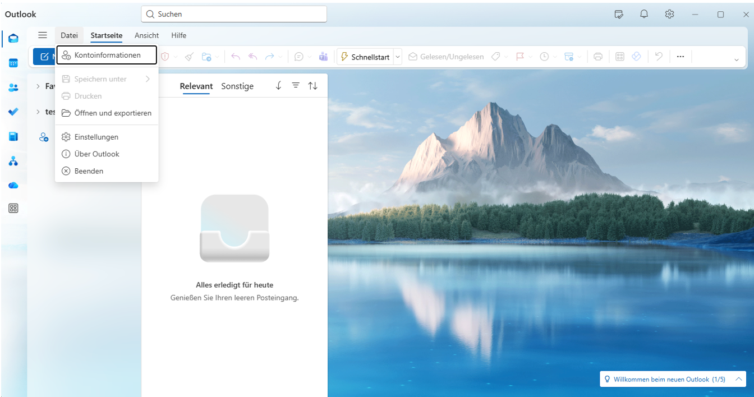Click the Schnellstart button
754x397 pixels.
click(365, 57)
